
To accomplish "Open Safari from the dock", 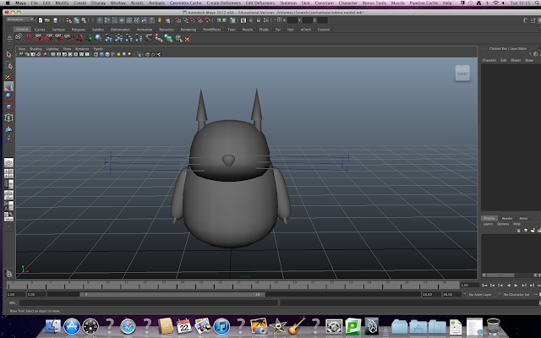I will tap(128, 326).
